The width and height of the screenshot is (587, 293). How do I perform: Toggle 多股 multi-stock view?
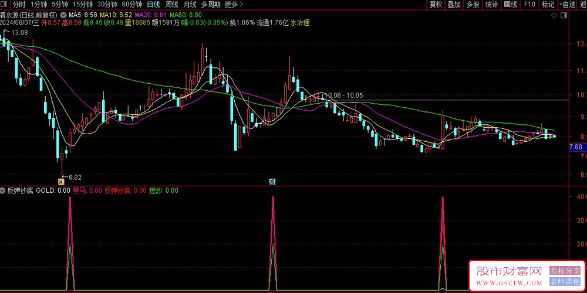point(473,5)
